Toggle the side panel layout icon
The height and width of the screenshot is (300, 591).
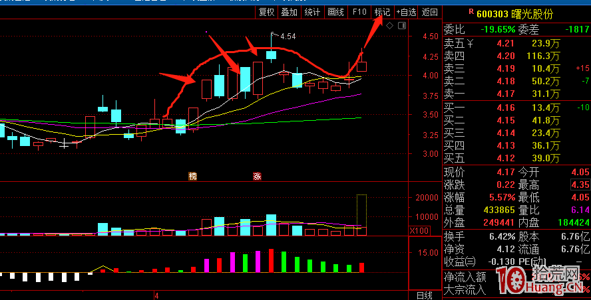click(x=402, y=26)
